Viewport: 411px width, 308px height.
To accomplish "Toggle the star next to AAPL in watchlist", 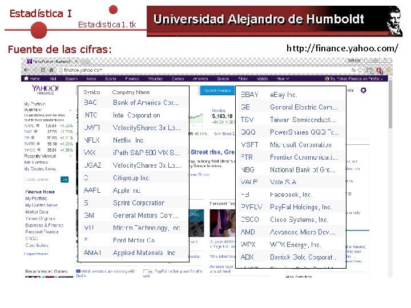I will click(38, 125).
